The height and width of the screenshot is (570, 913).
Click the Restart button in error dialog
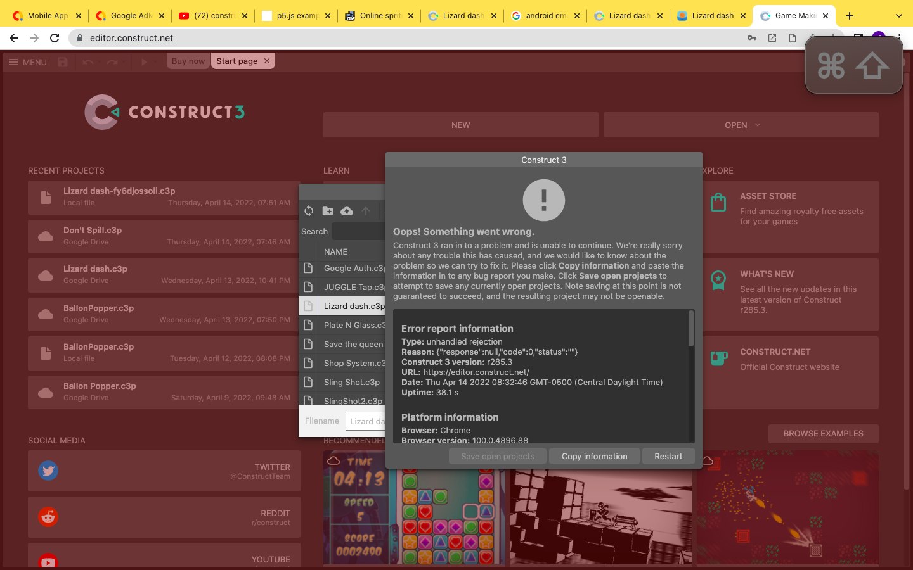pos(668,456)
